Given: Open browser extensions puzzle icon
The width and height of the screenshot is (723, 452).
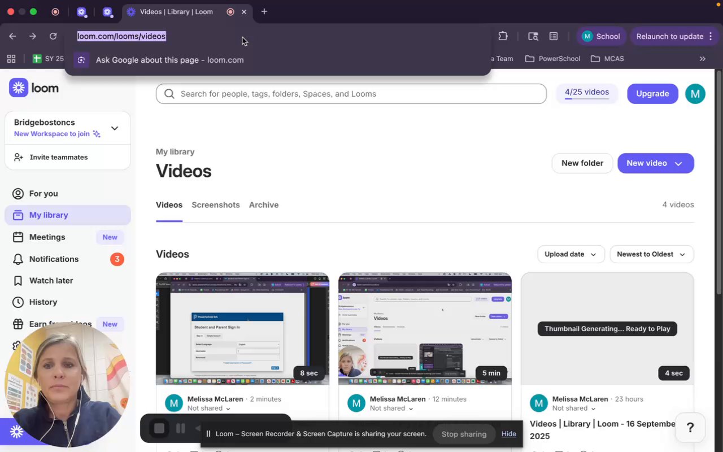Looking at the screenshot, I should click(x=503, y=36).
